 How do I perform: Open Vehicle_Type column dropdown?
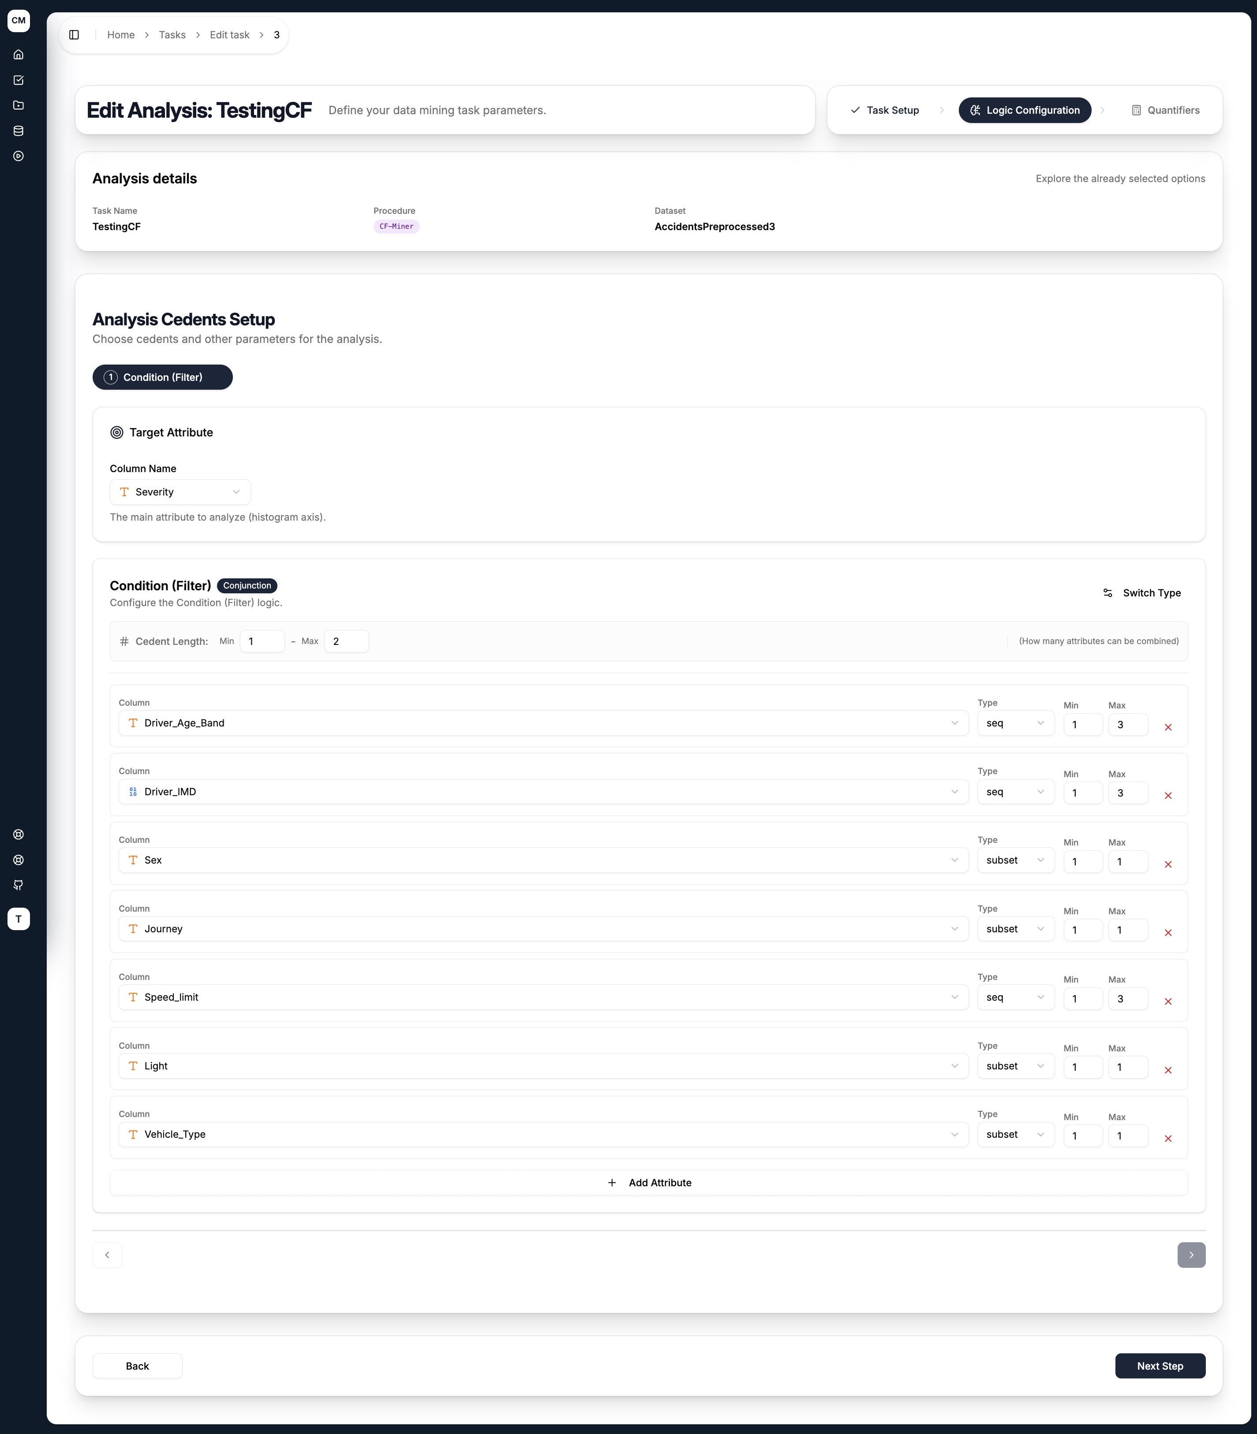pos(543,1135)
